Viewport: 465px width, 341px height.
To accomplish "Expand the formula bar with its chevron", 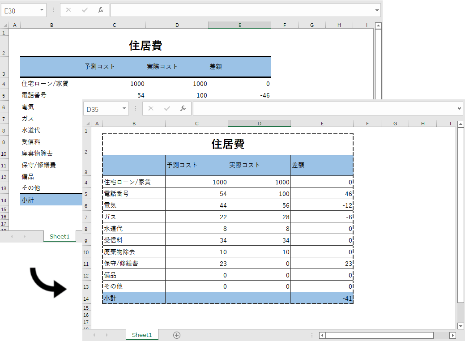I will click(x=459, y=108).
